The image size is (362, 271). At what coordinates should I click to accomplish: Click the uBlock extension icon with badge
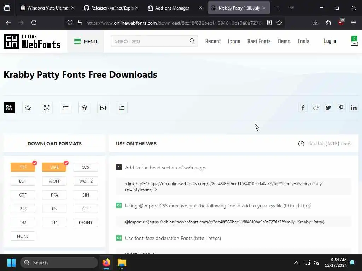coord(341,22)
